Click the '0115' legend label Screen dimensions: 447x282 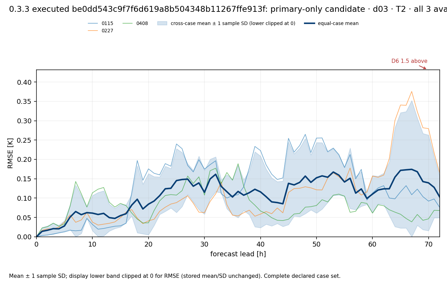[x=107, y=24]
